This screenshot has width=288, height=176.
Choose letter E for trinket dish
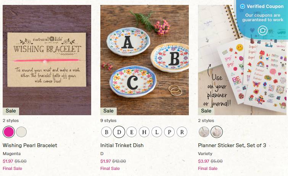tap(132, 132)
